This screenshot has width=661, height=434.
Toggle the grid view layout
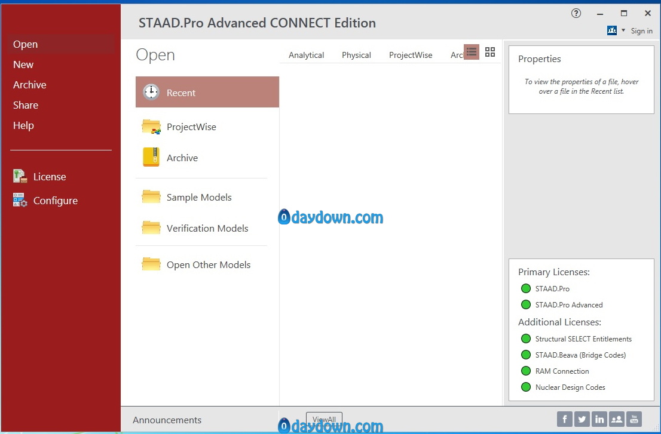pyautogui.click(x=490, y=52)
